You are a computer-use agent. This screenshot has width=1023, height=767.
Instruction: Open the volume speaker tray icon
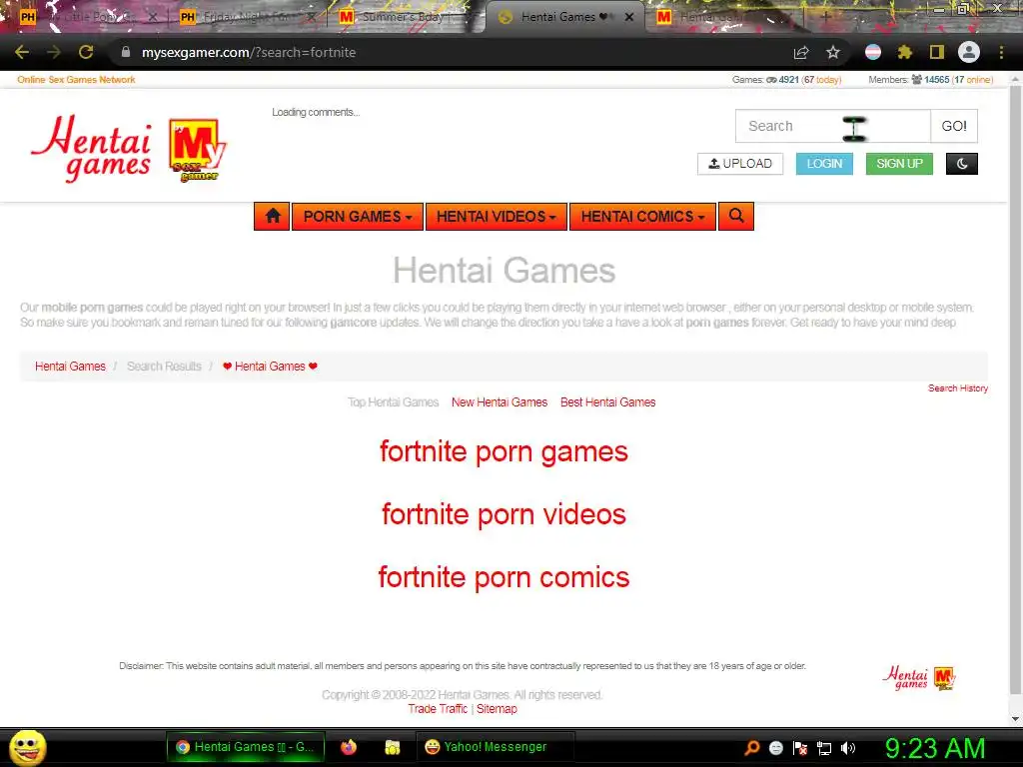coord(848,748)
